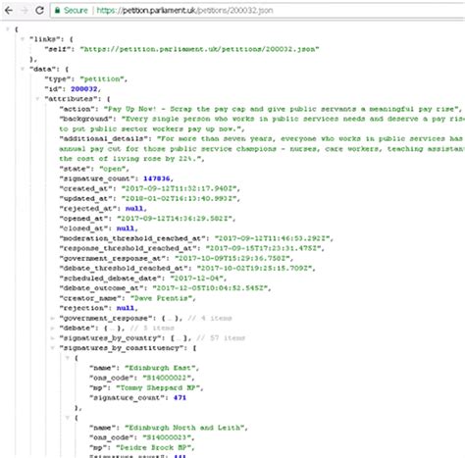Image resolution: width=465 pixels, height=458 pixels.
Task: Select the ons_code "S14000023"
Action: click(168, 437)
